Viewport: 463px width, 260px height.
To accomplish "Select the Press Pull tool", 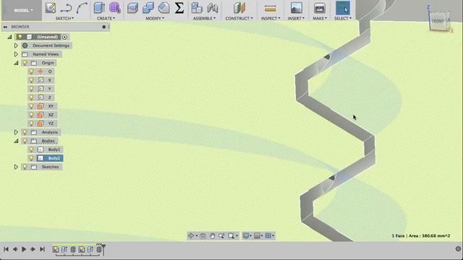I will (132, 8).
